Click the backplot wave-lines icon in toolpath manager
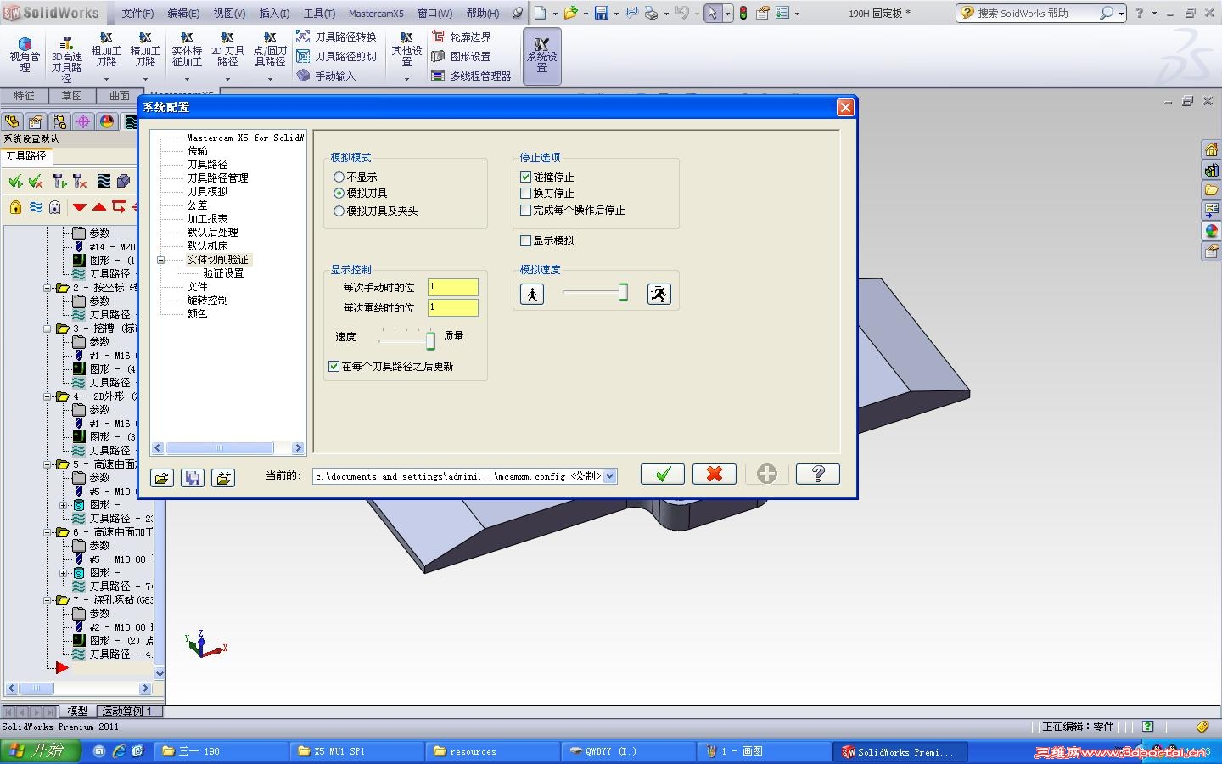1222x764 pixels. (x=104, y=181)
